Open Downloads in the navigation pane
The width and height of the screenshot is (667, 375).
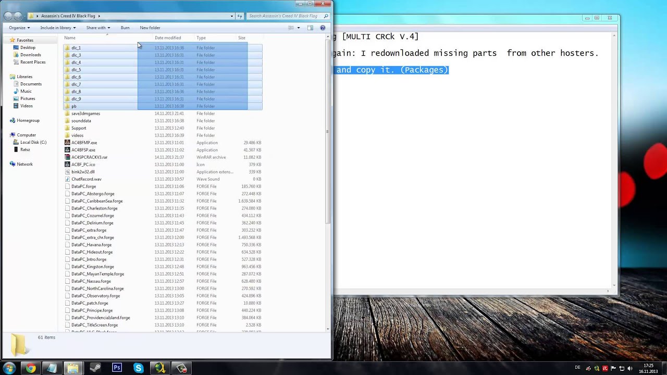(x=30, y=55)
